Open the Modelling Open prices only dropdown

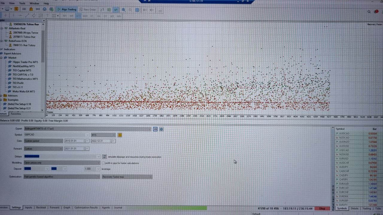pos(62,163)
